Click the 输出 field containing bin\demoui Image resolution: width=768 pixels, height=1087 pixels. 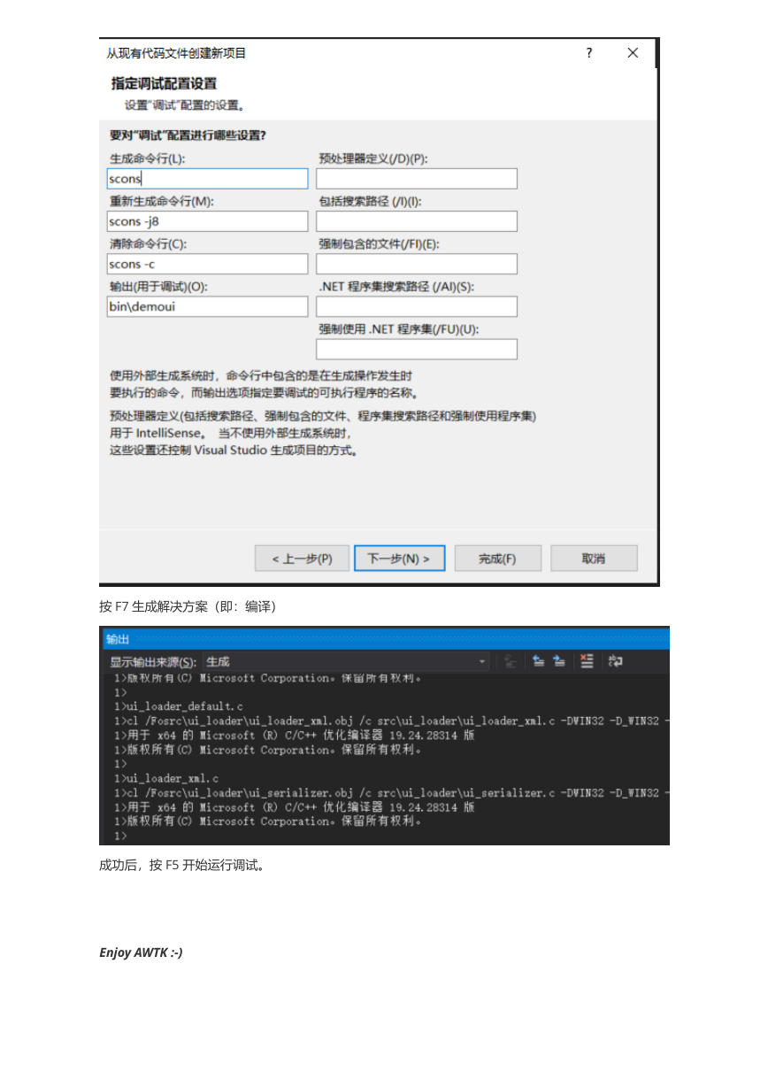(x=208, y=306)
